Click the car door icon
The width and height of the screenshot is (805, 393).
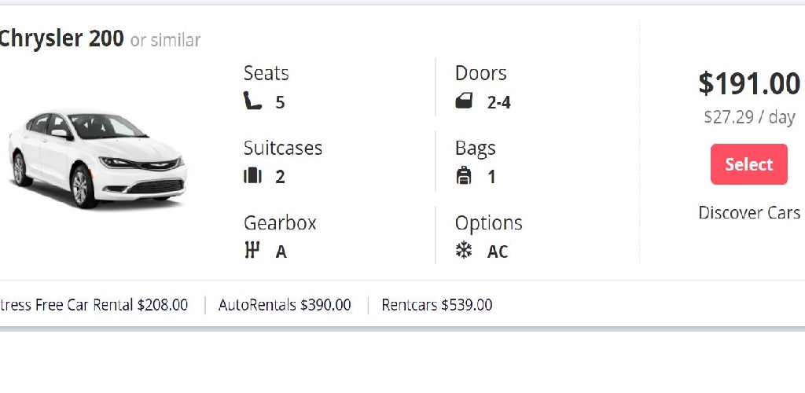pos(464,101)
